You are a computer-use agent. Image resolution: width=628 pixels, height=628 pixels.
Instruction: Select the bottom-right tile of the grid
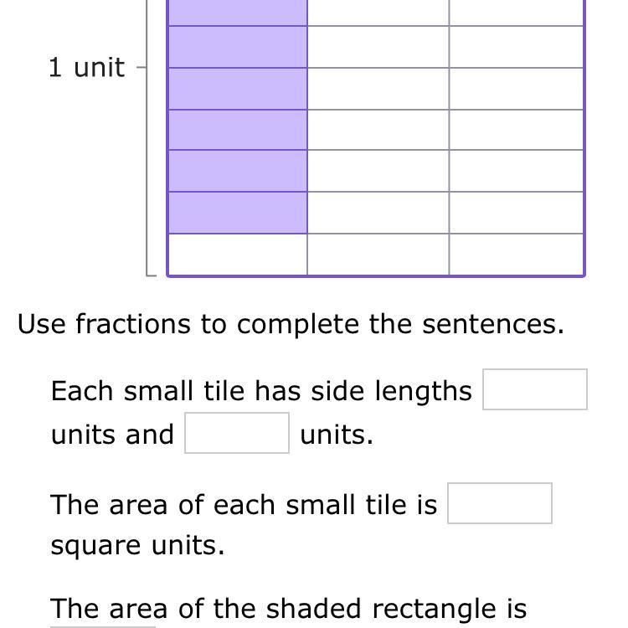[516, 254]
